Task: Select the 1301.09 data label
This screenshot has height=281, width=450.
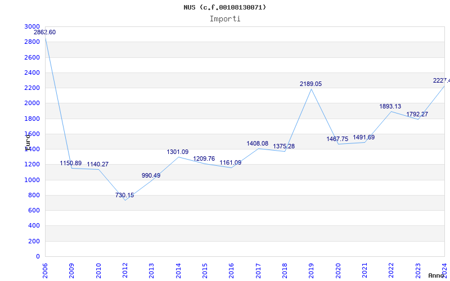Action: 178,152
